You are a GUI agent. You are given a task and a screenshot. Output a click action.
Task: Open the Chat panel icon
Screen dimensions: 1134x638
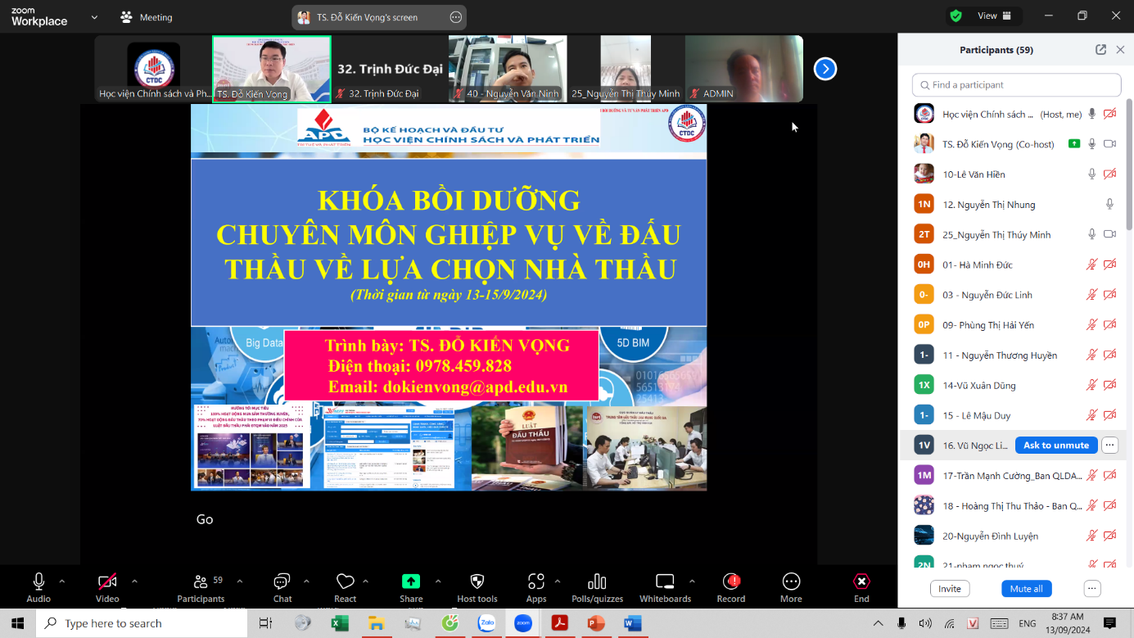282,581
